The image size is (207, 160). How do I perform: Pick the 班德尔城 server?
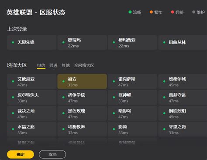point(183,82)
